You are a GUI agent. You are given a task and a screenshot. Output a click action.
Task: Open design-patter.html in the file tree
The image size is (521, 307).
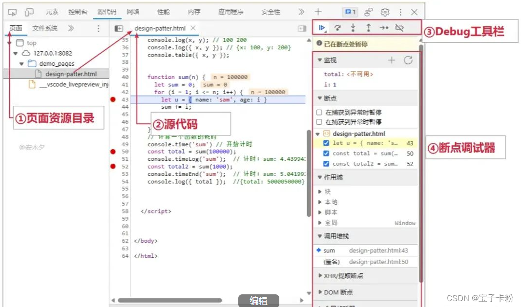[x=71, y=74]
